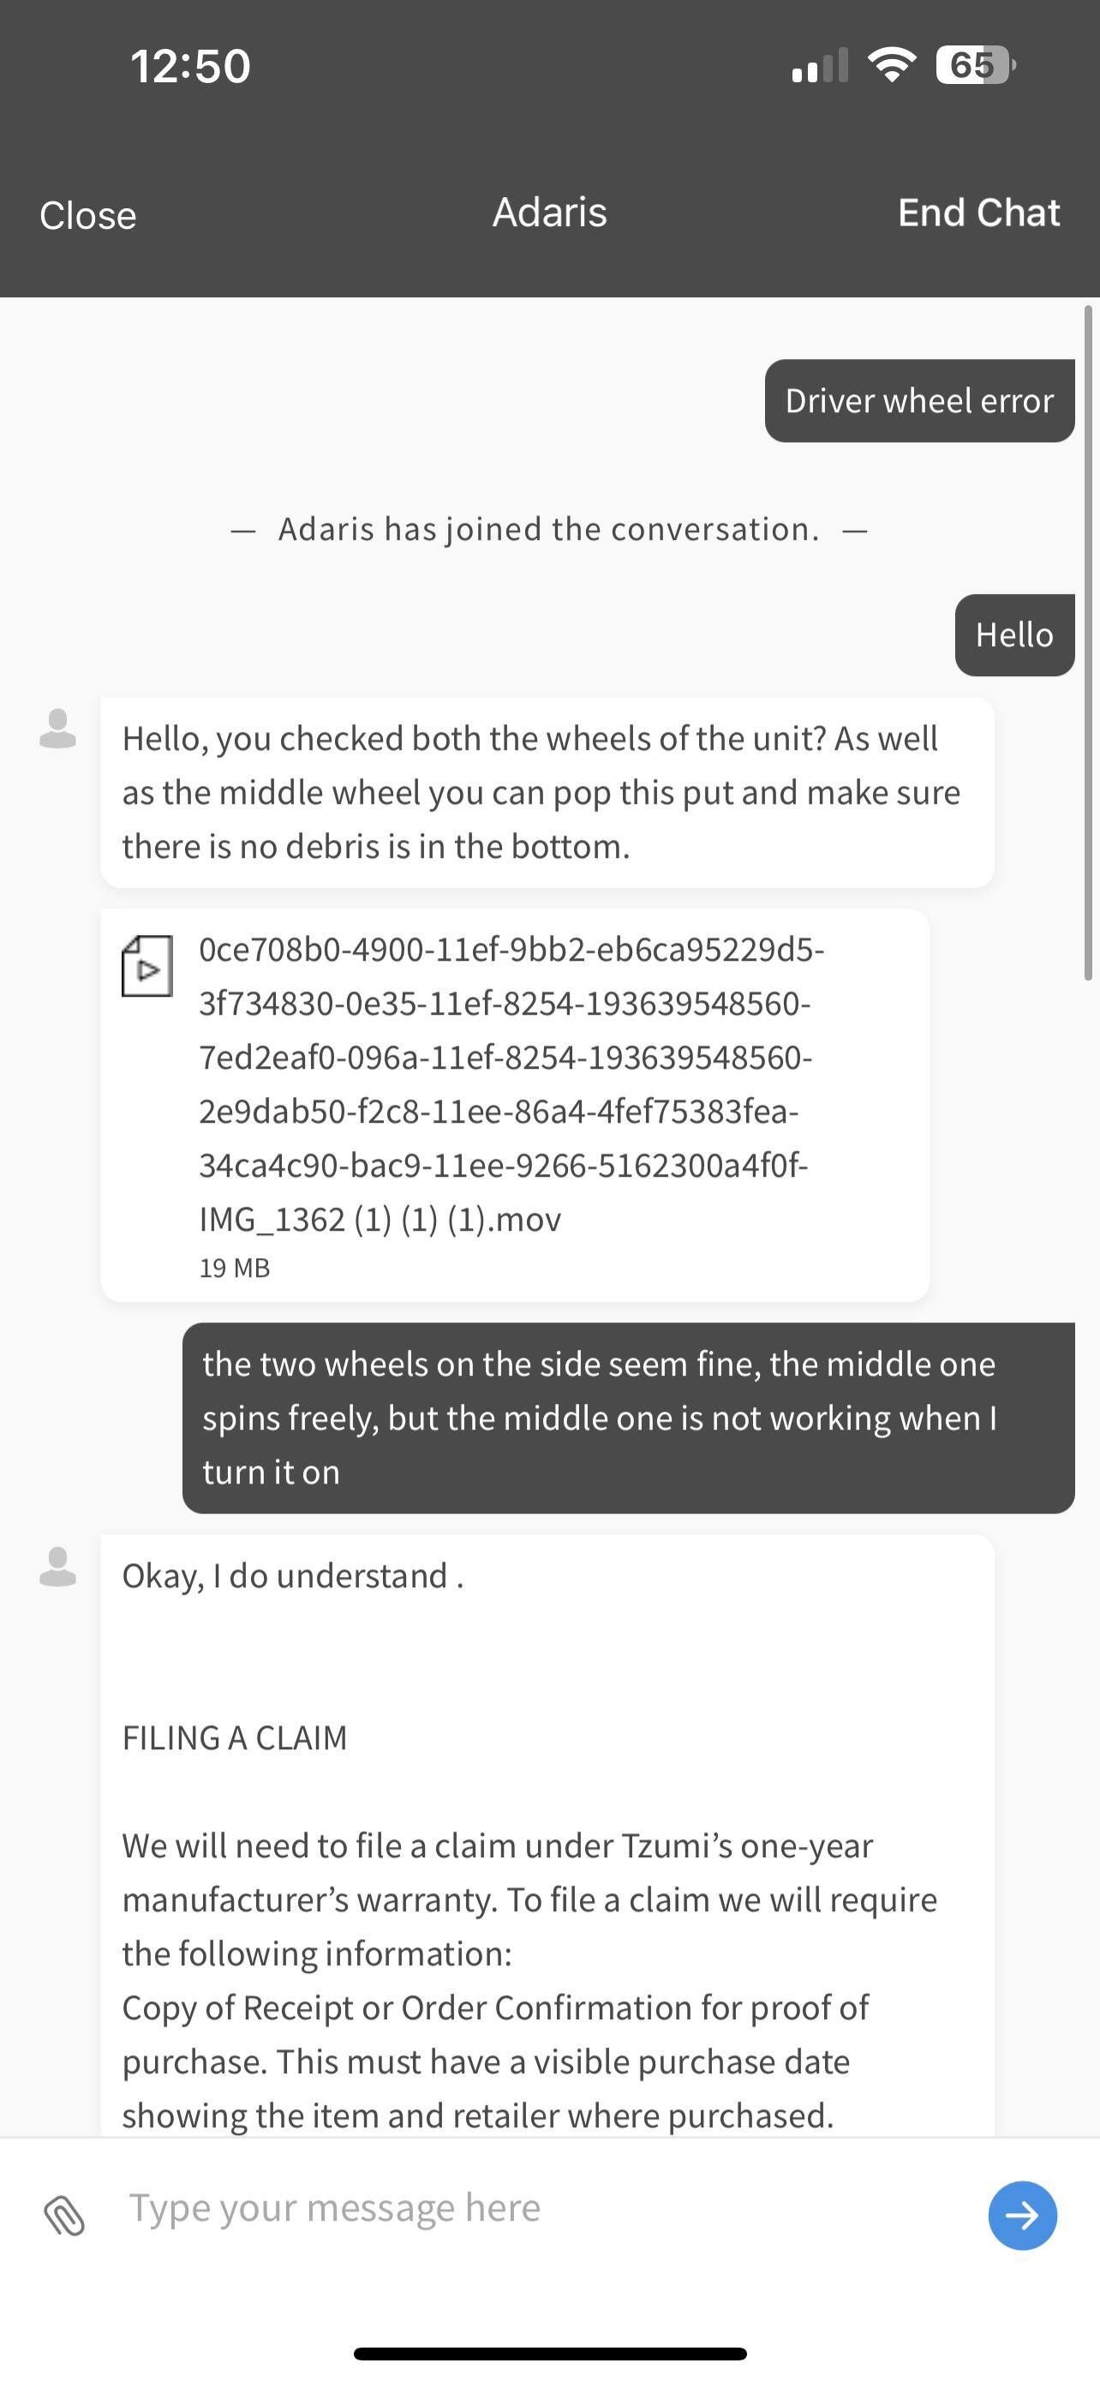Tap the "Driver wheel error" message bubble
This screenshot has width=1100, height=2381.
(x=919, y=400)
